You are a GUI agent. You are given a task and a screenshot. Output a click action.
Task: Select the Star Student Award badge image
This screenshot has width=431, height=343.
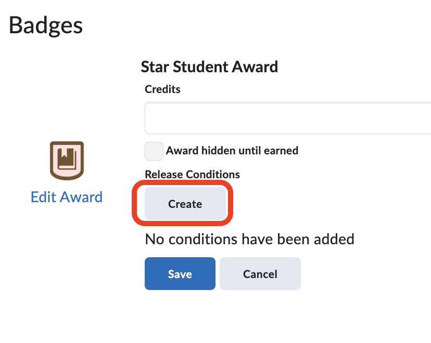pyautogui.click(x=67, y=160)
